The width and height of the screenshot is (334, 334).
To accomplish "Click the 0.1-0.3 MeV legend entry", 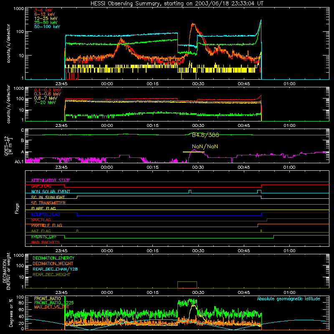I will (48, 90).
